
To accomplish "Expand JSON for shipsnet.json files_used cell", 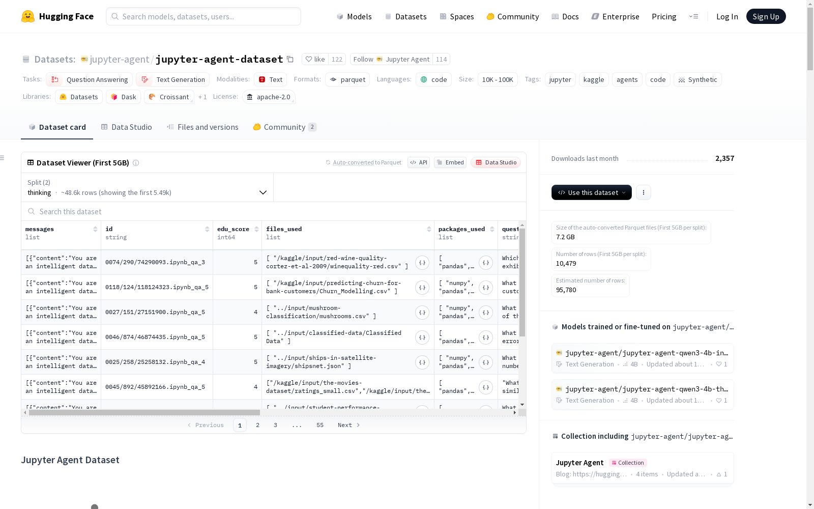I will (422, 362).
